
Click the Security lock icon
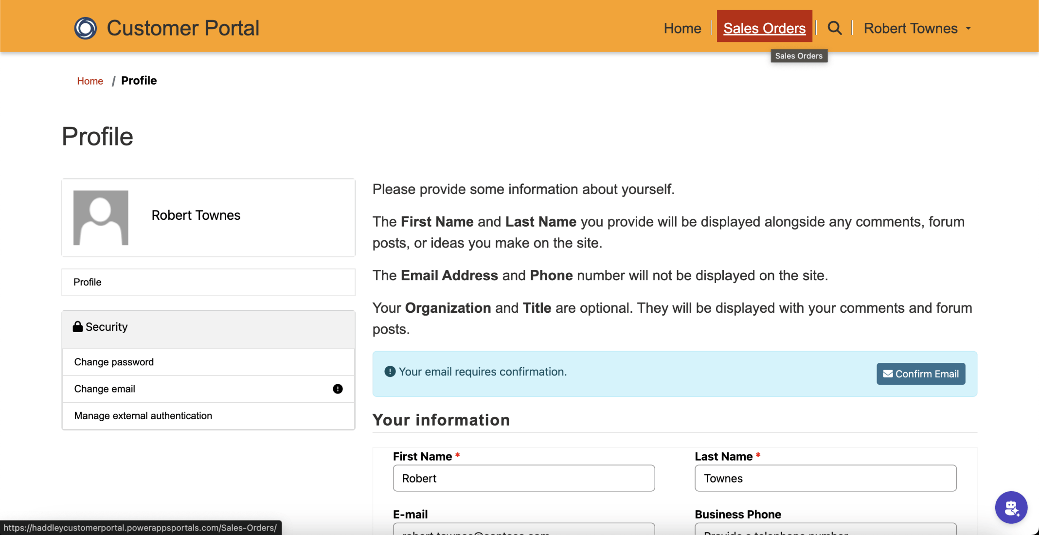[77, 326]
